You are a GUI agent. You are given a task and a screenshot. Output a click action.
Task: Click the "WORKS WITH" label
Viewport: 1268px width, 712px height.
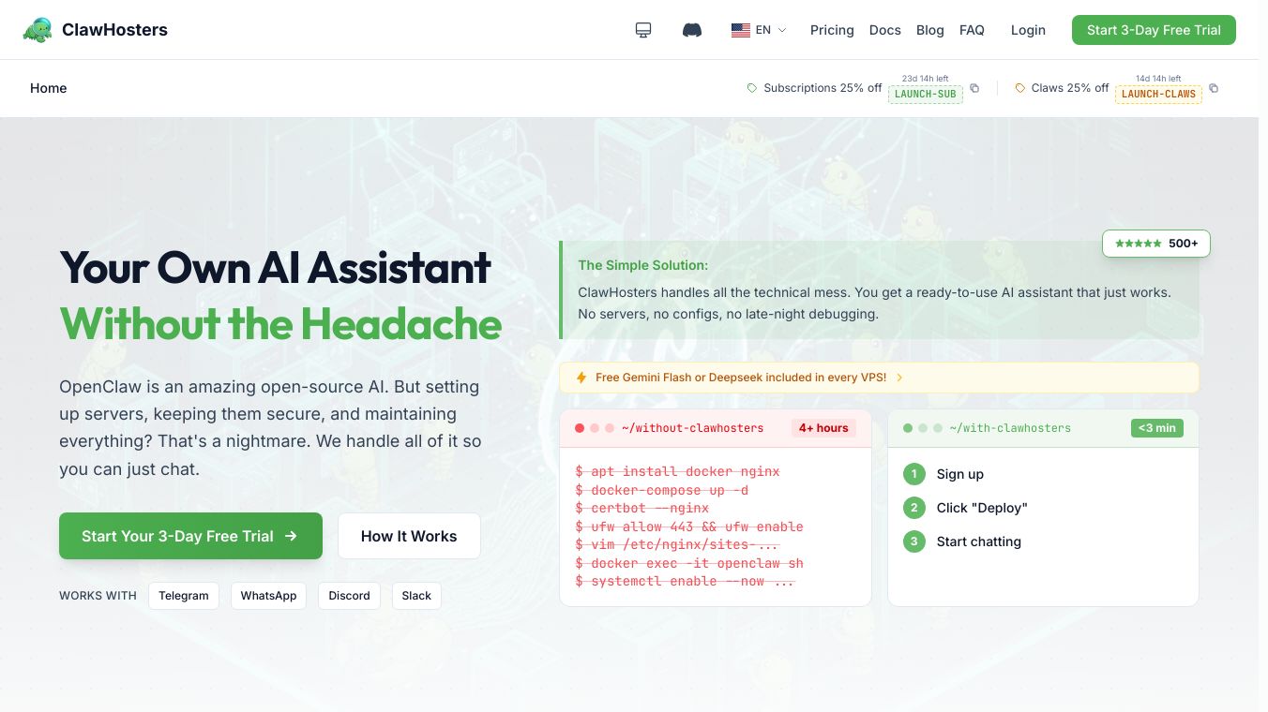coord(98,596)
